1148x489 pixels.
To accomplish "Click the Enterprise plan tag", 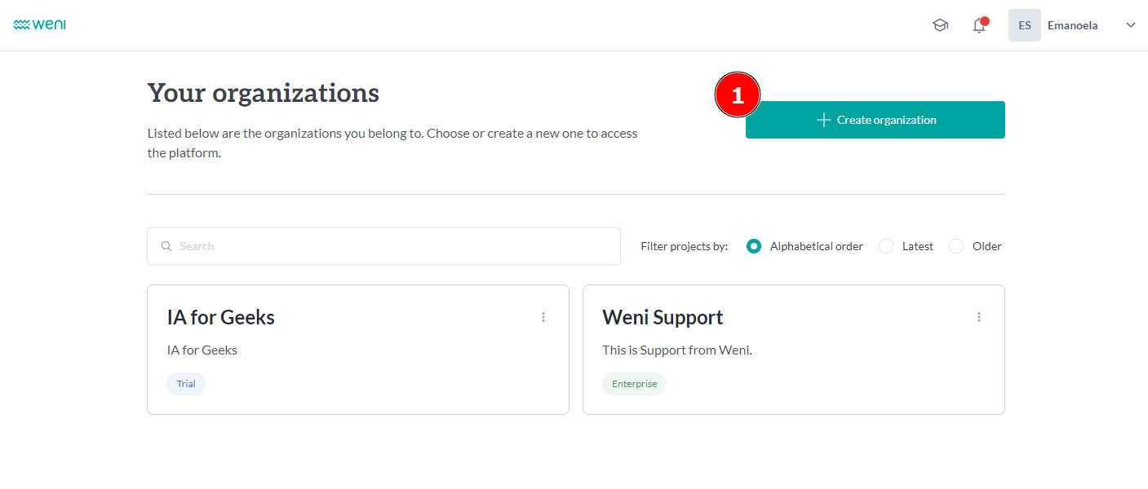I will click(634, 384).
